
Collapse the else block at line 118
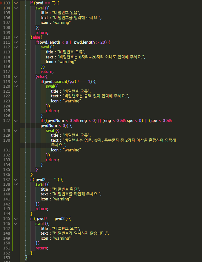(15, 77)
